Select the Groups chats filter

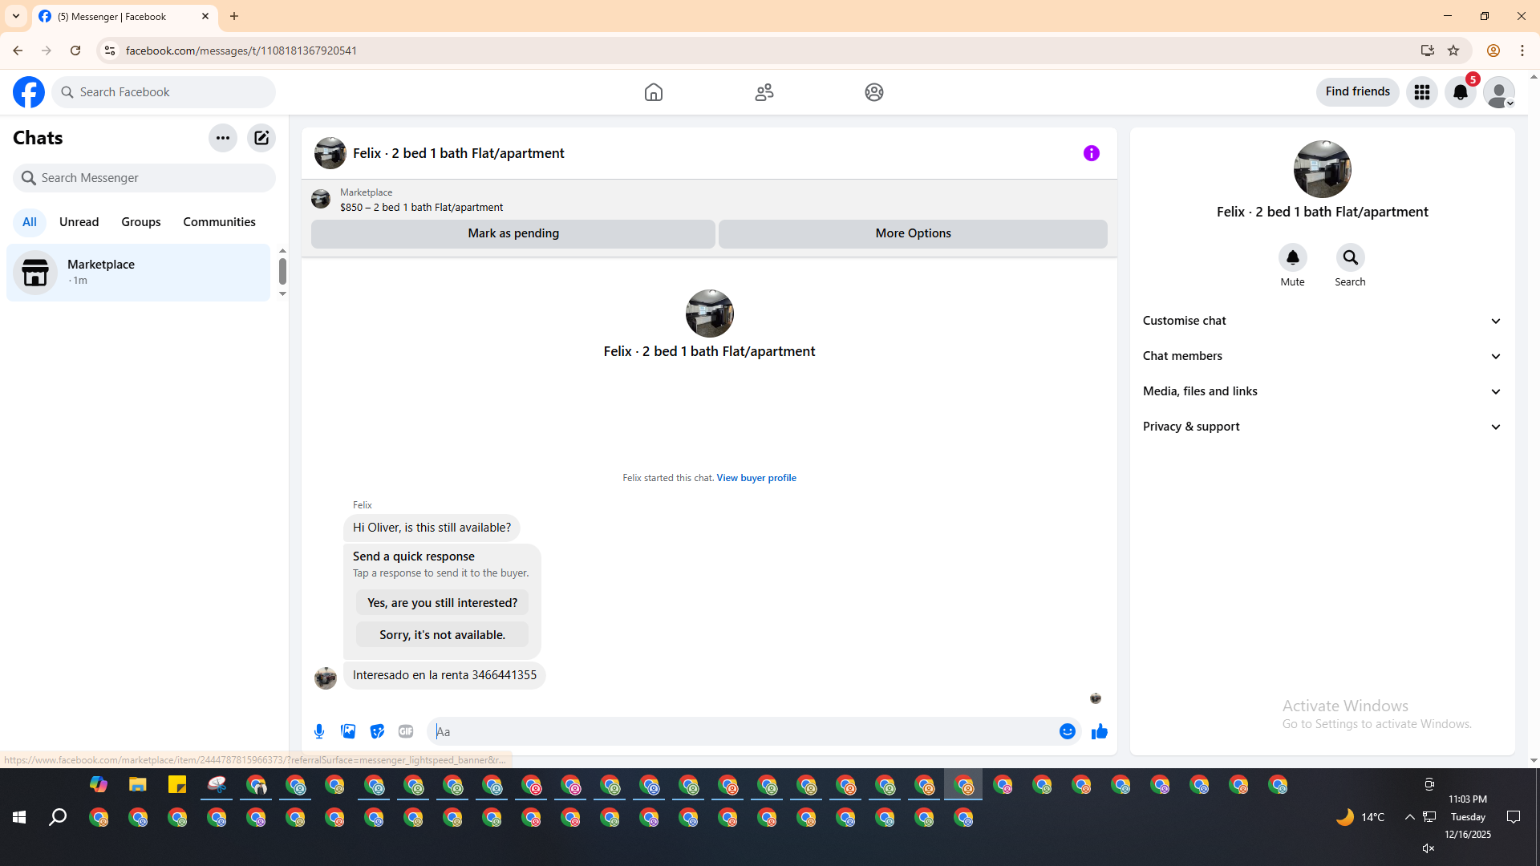coord(141,222)
